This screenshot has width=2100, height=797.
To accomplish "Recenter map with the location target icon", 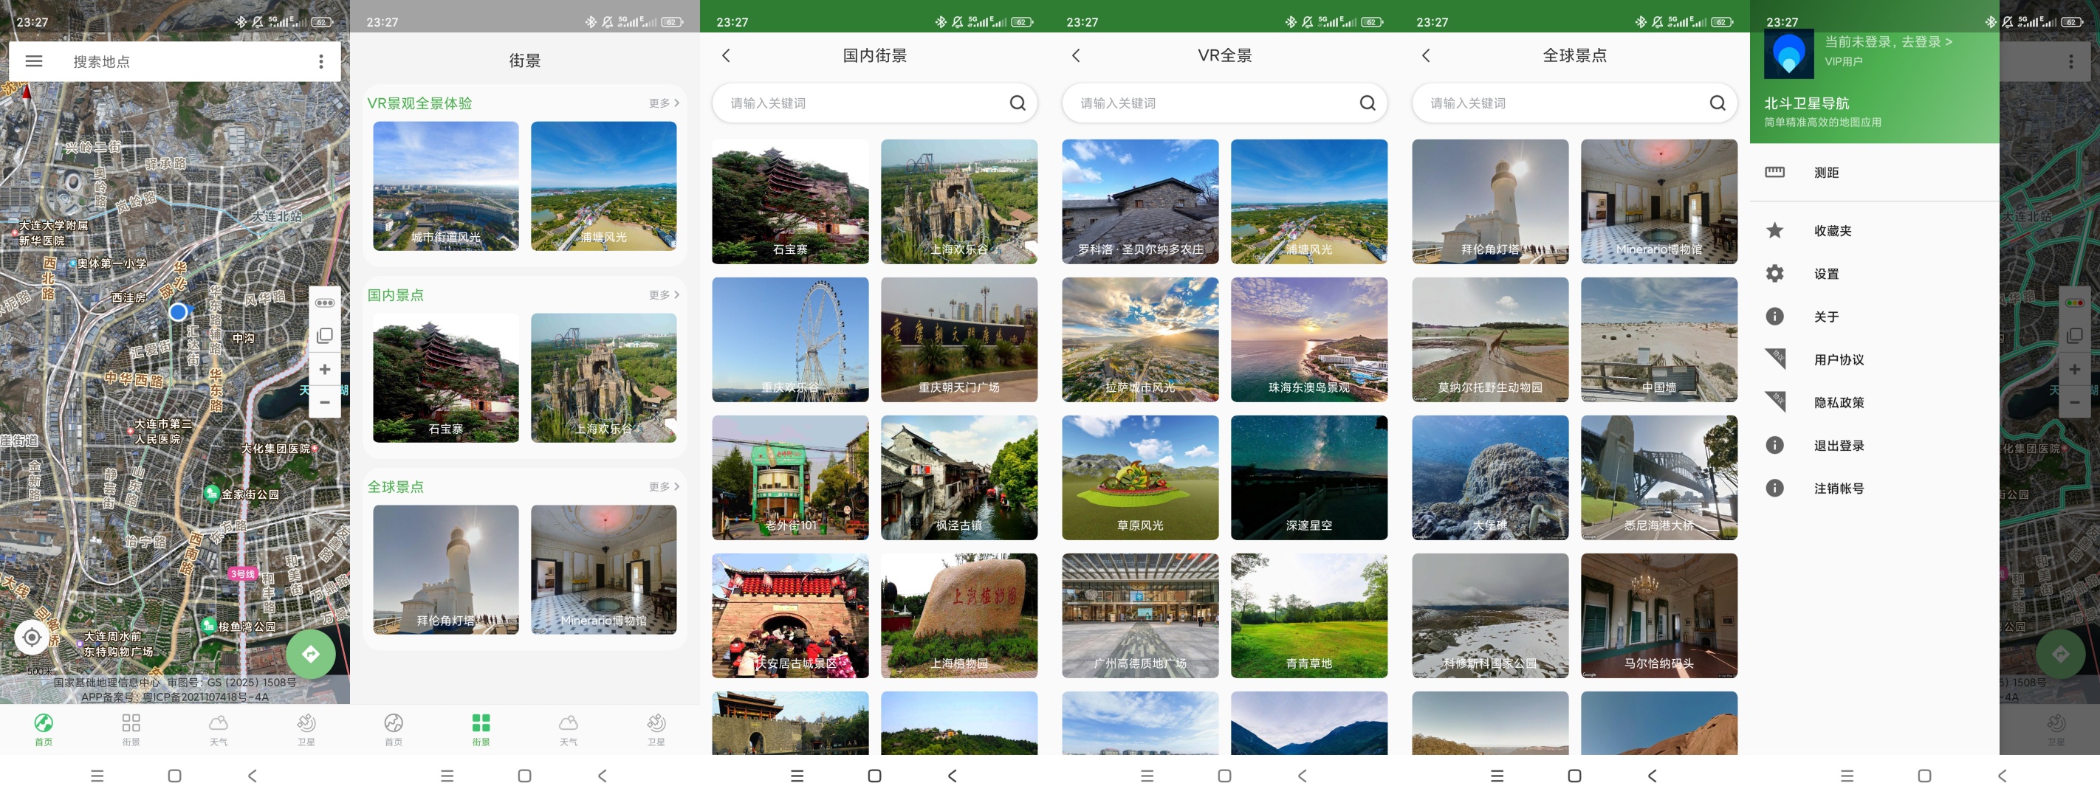I will (32, 636).
